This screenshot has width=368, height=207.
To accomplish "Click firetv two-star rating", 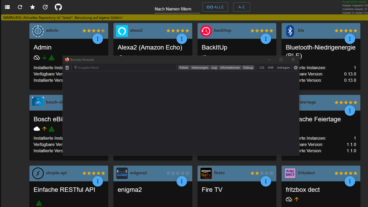I will 262,173.
